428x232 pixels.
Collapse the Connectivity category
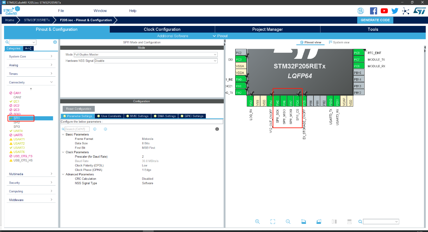click(51, 82)
